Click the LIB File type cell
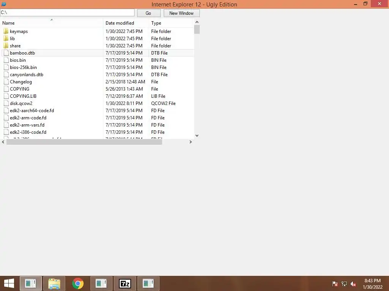This screenshot has height=291, width=389. coord(158,96)
